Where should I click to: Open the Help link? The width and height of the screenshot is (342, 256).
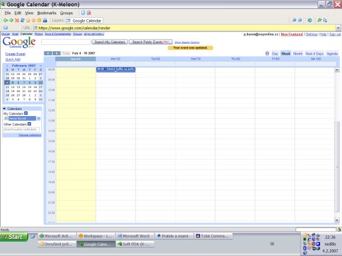coord(324,34)
